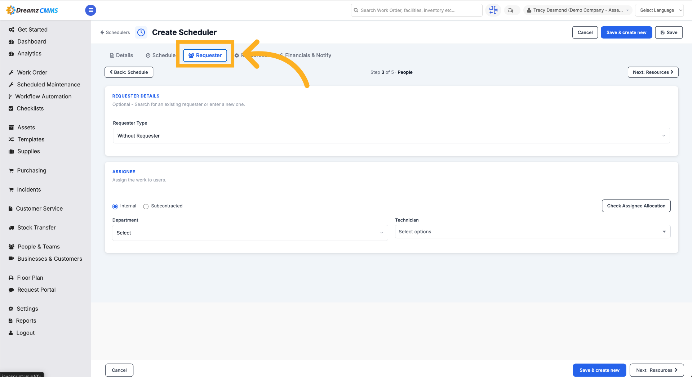The image size is (692, 377).
Task: Click the global search input field
Action: 416,10
